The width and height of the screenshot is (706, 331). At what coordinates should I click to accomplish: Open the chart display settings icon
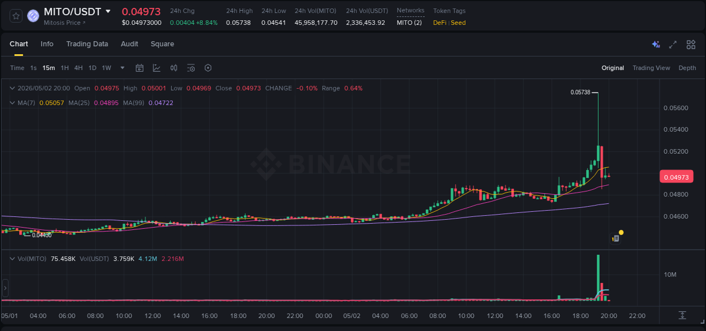click(191, 68)
